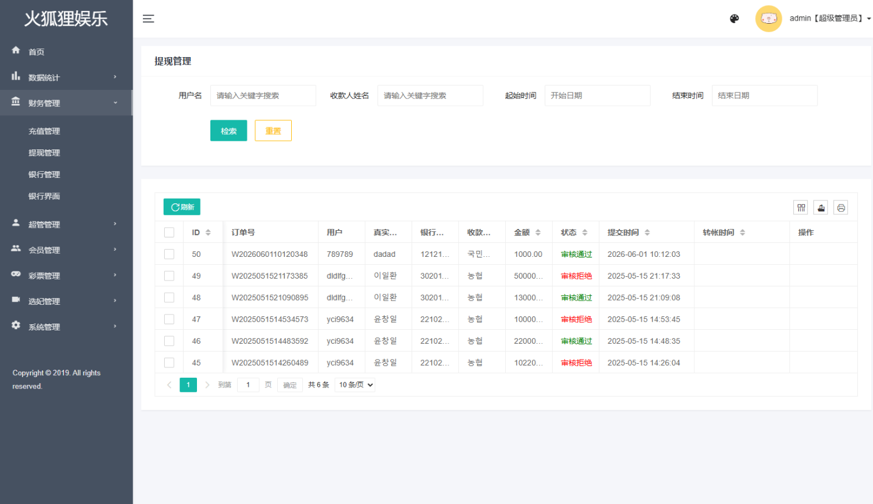Open the 10 条/页 page size dropdown
The width and height of the screenshot is (873, 504).
[x=355, y=384]
